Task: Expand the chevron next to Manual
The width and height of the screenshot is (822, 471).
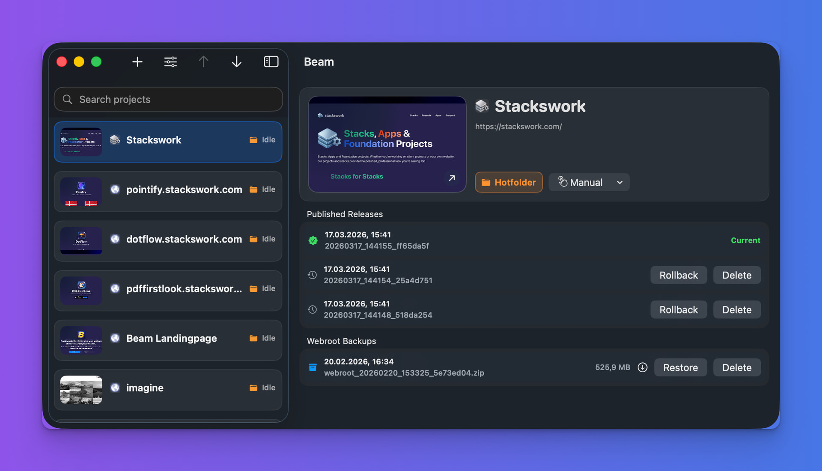Action: point(619,182)
